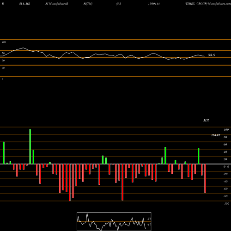The width and height of the screenshot is (231, 231).
Task: Click the "509414" stock code text
Action: coord(154,4)
